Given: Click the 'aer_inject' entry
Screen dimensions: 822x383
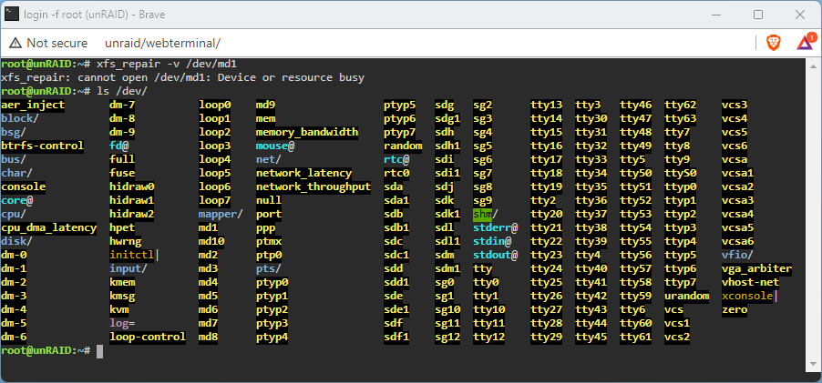Looking at the screenshot, I should 33,105.
